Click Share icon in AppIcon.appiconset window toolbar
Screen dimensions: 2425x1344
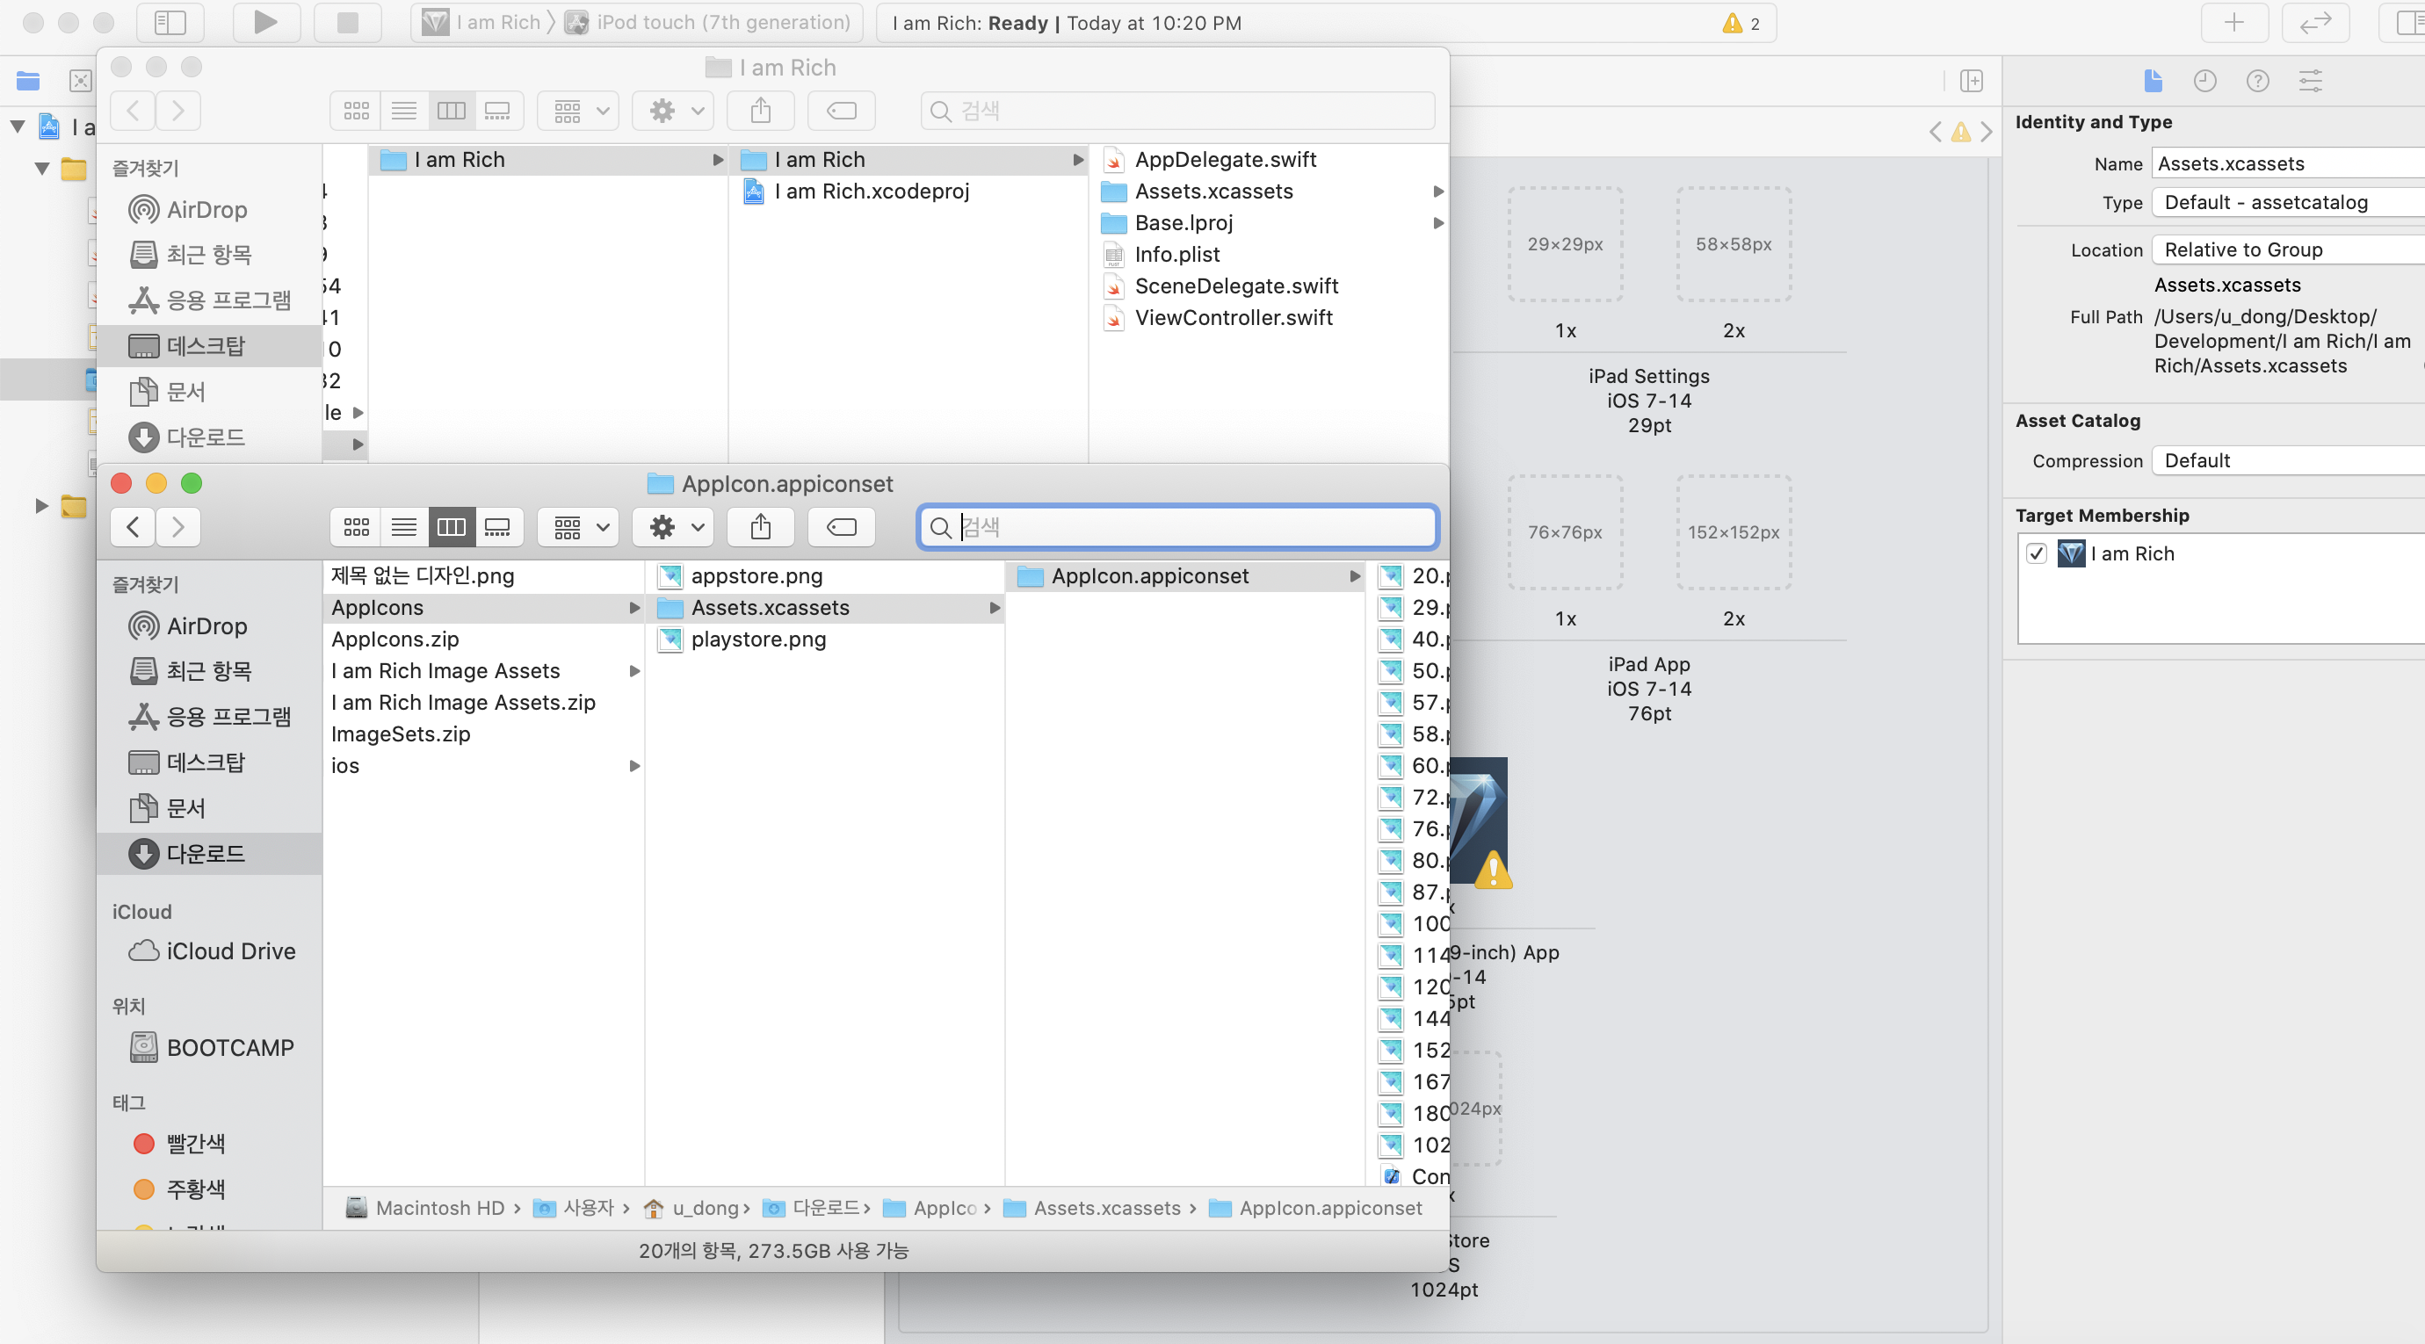[761, 527]
